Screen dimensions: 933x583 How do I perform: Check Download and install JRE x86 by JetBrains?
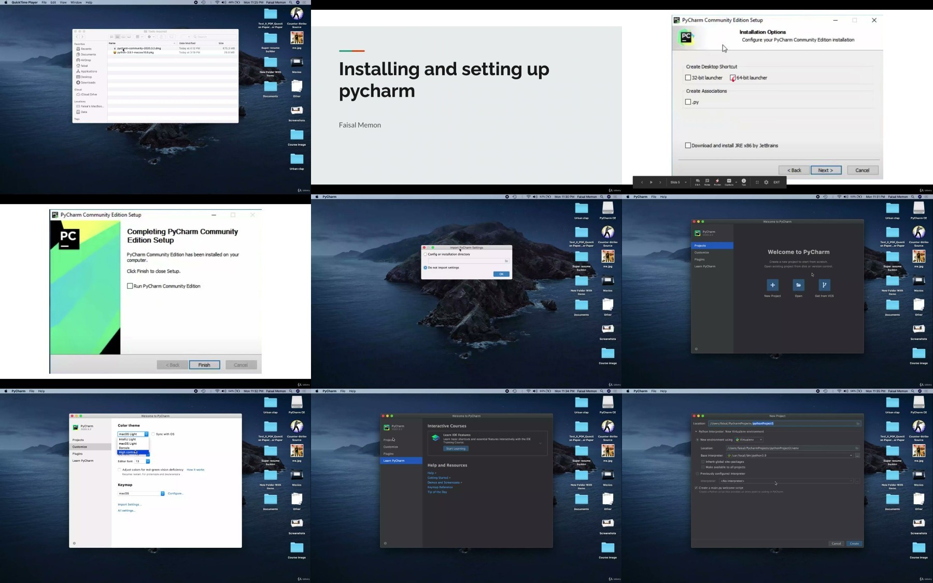[x=688, y=146]
